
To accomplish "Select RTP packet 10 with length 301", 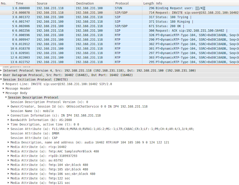I will pos(119,48).
